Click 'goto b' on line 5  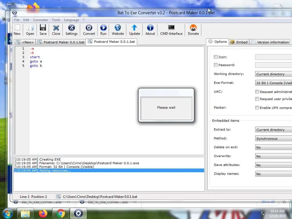(36, 66)
